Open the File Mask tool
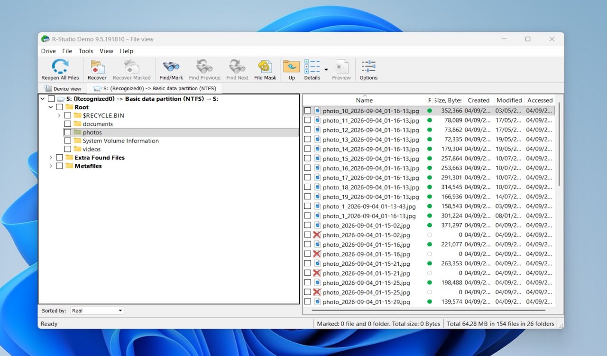 click(265, 66)
